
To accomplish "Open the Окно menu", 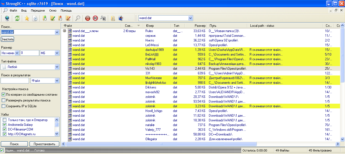I will tap(53, 11).
